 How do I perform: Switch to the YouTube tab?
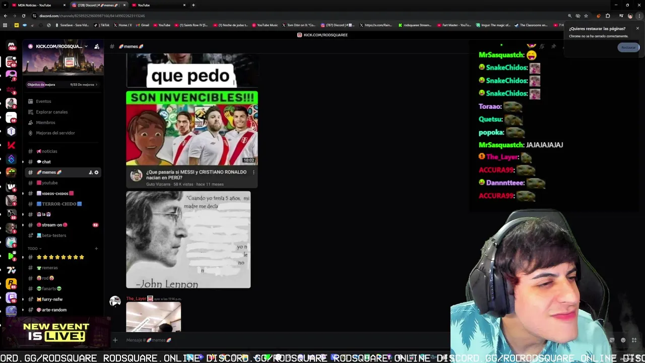(158, 5)
